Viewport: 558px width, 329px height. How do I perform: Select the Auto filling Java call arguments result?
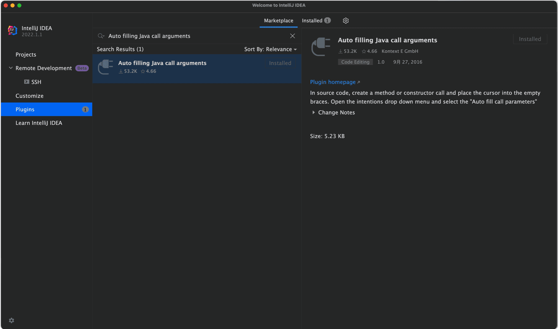pyautogui.click(x=197, y=69)
